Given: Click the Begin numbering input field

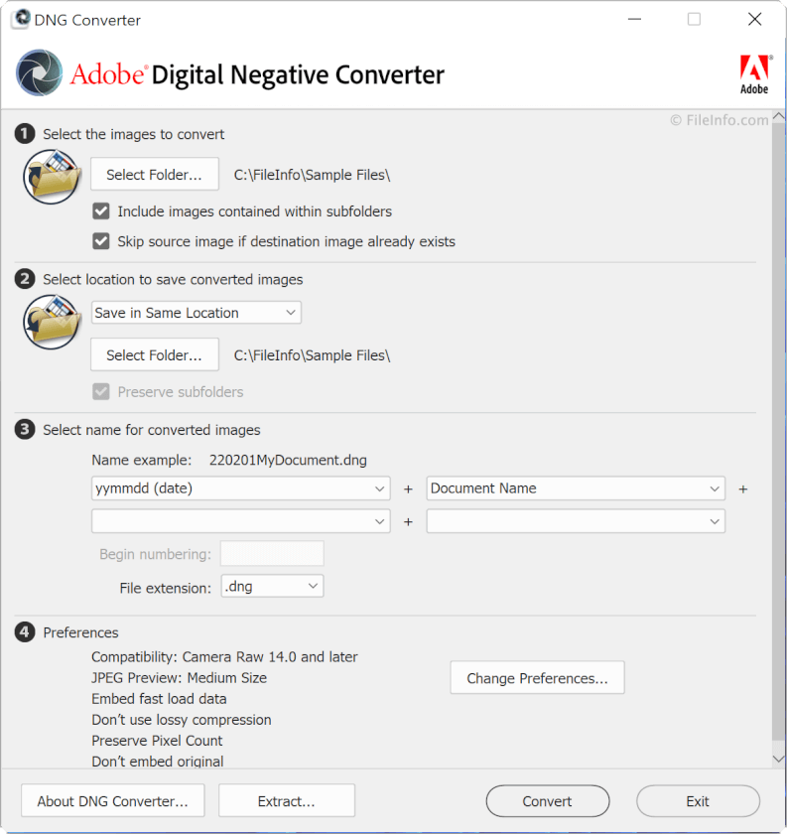Looking at the screenshot, I should click(272, 554).
